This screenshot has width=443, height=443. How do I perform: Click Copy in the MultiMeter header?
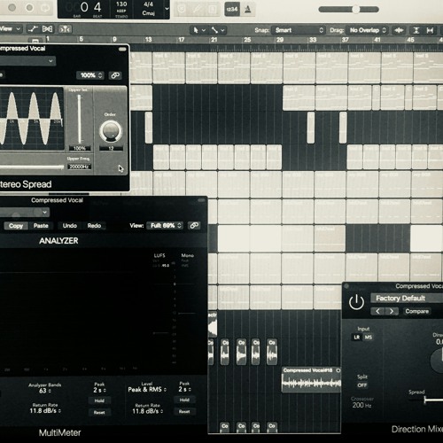point(16,226)
